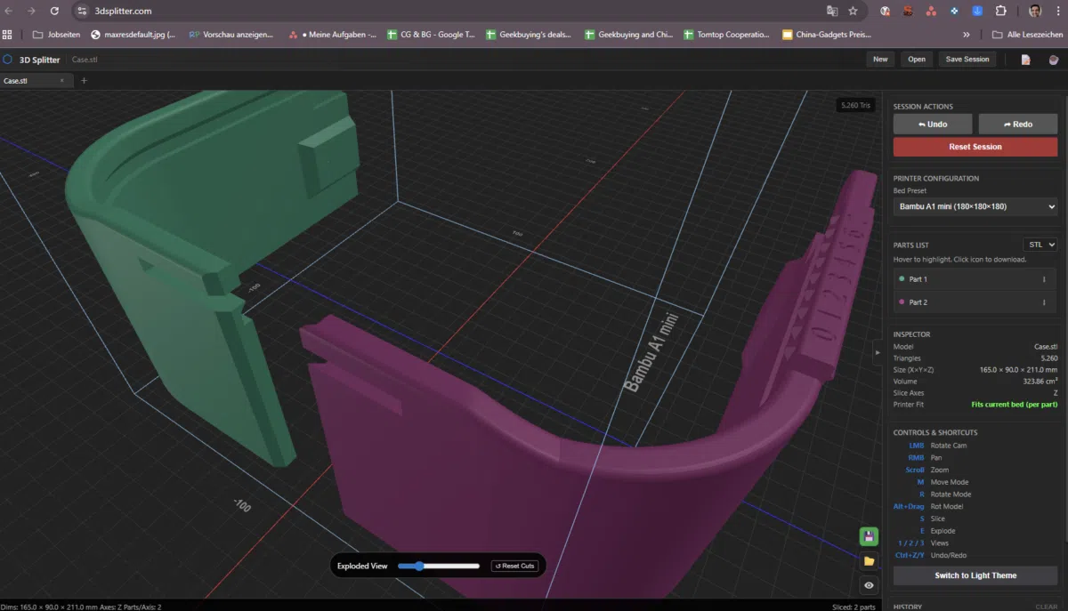Screen dimensions: 1068x611
Task: Click the 3D Splitter logo icon
Action: (x=9, y=60)
